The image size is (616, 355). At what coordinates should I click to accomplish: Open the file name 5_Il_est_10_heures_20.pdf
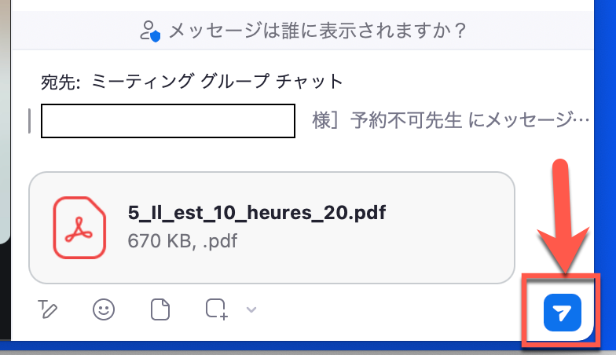(x=257, y=213)
